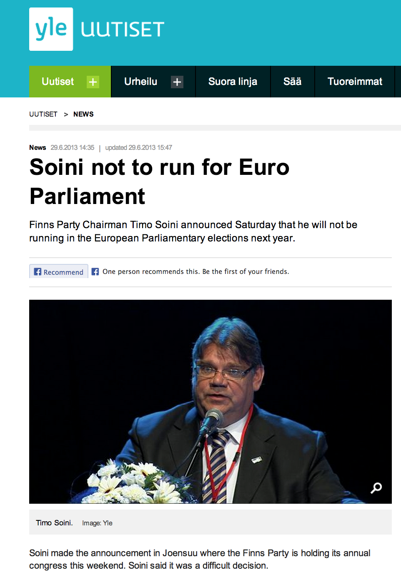Viewport: 401px width, 577px height.
Task: Click the News category label
Action: pos(38,147)
